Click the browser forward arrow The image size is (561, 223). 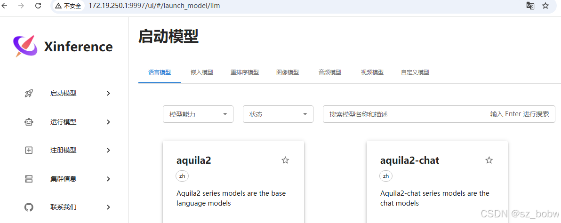pos(21,6)
